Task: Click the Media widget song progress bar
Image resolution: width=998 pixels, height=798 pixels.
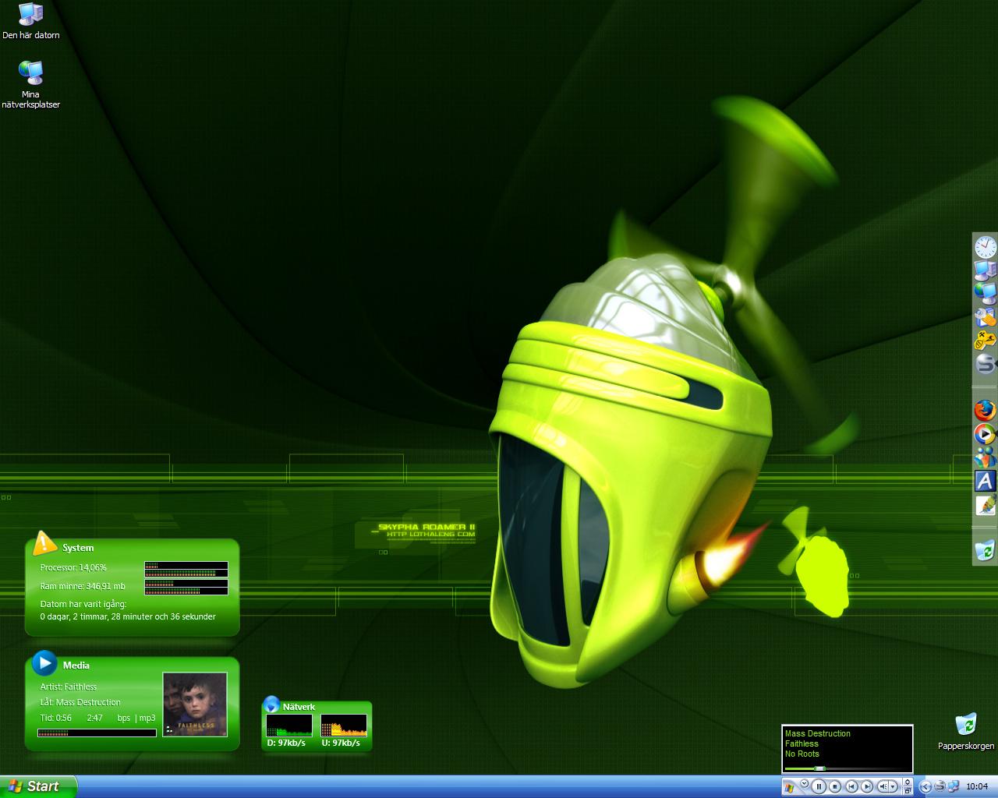Action: (97, 733)
